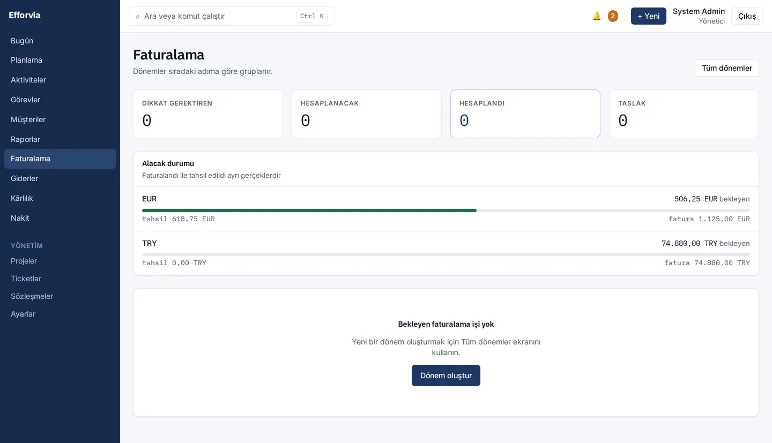Click the System Admin user name
Viewport: 772px width, 443px height.
click(x=699, y=11)
